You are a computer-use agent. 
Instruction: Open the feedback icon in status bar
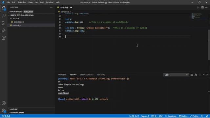[202, 116]
